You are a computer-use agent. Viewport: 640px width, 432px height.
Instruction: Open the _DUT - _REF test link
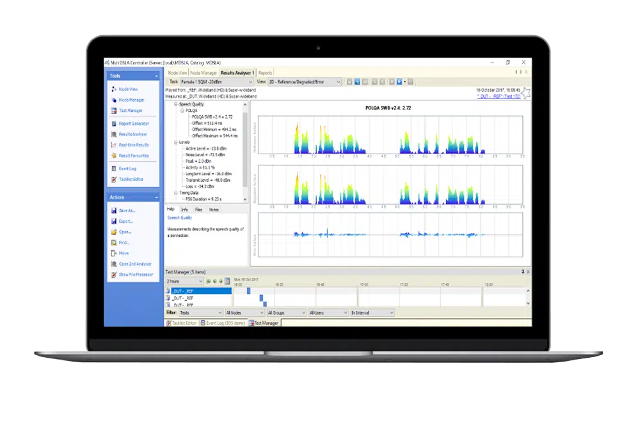499,97
